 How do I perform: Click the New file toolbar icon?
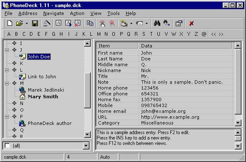coord(10,24)
